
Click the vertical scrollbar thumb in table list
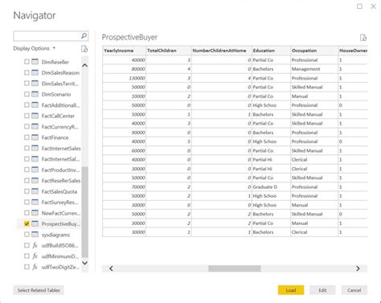(x=84, y=211)
